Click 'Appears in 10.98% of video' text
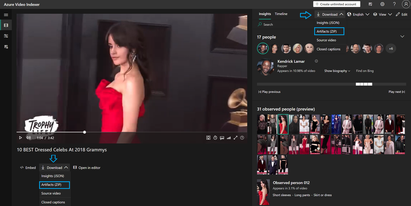Screen dimensions: 411x206 click(x=296, y=71)
